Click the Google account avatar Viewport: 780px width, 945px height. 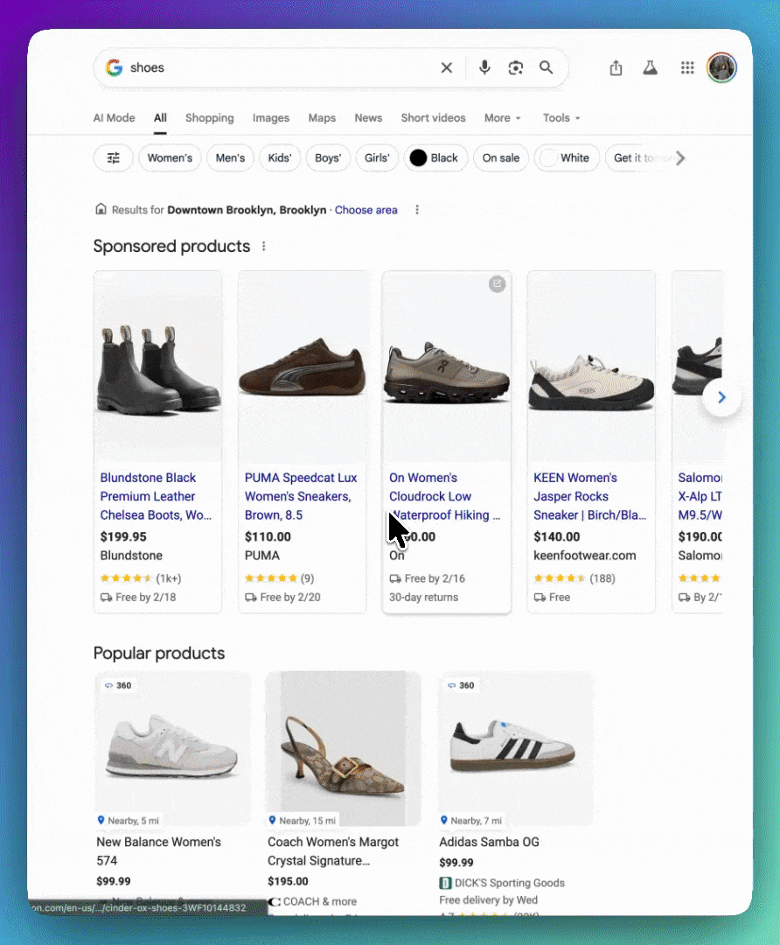[721, 68]
